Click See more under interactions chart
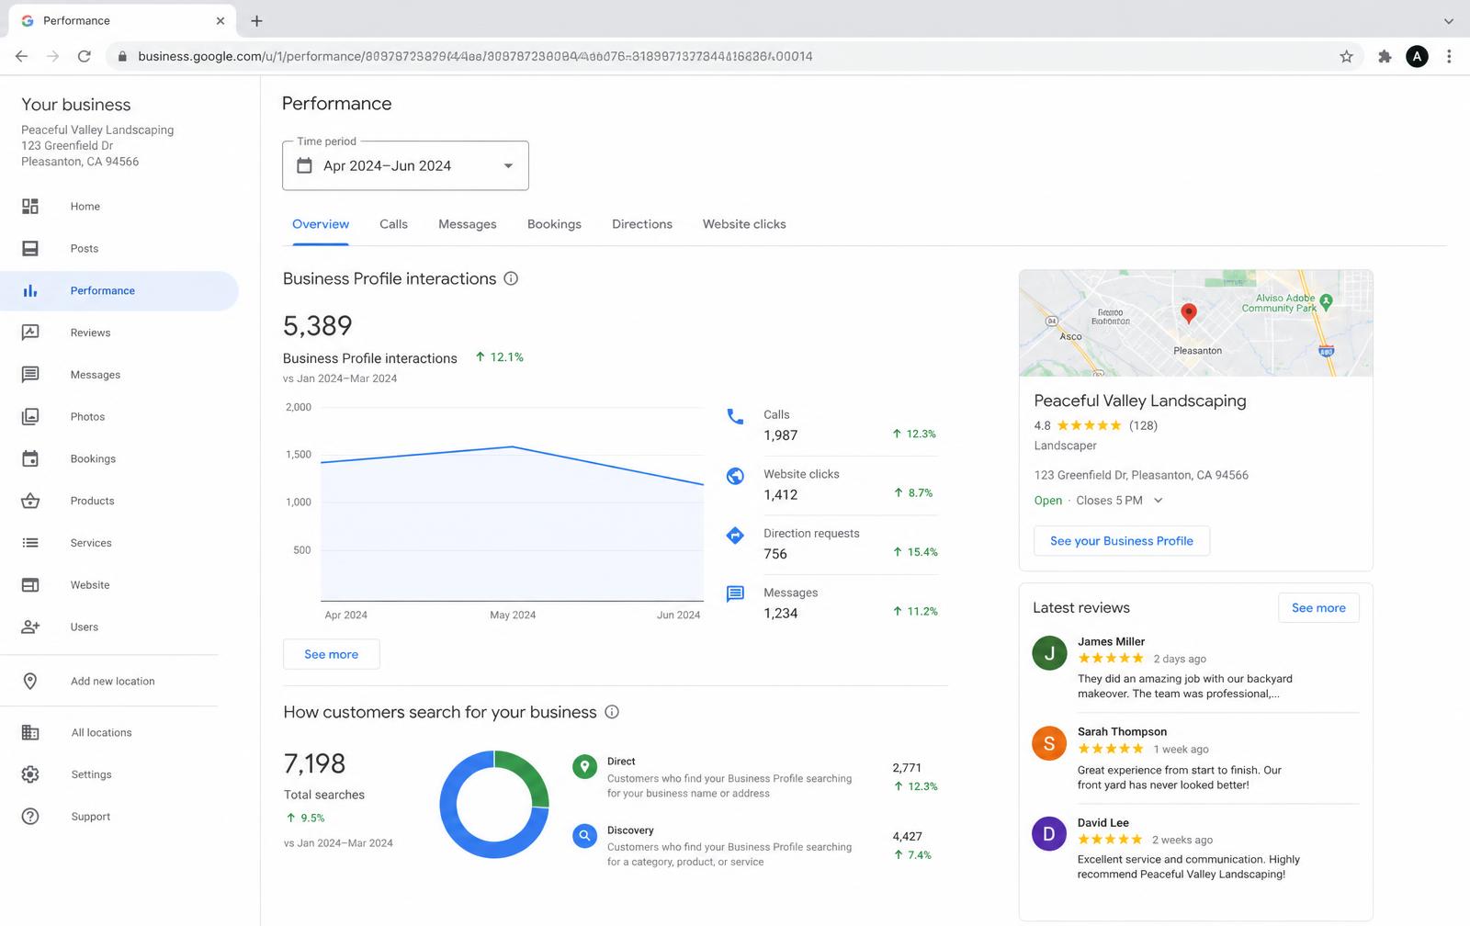This screenshot has width=1470, height=926. 332,654
